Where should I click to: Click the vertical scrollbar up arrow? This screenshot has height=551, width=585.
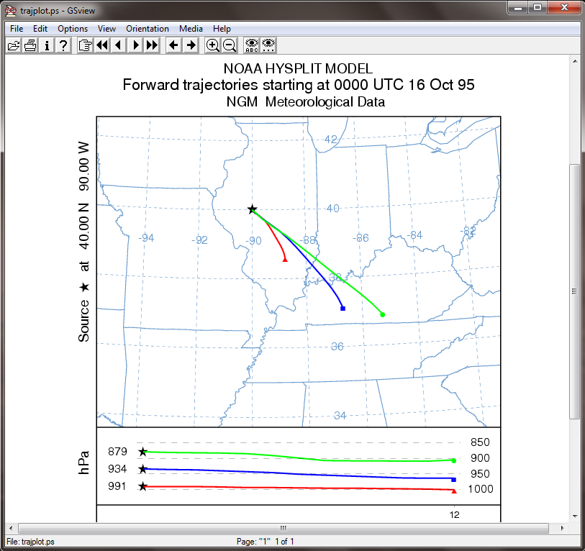coord(574,60)
